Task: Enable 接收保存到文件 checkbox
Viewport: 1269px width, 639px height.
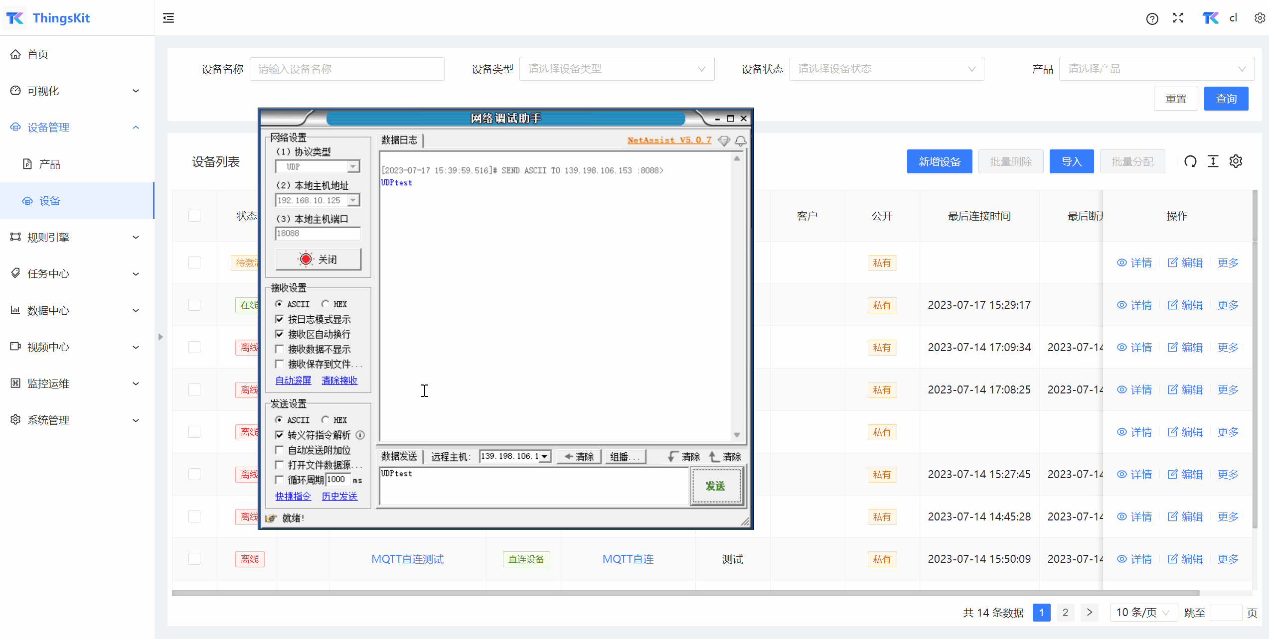Action: [280, 364]
